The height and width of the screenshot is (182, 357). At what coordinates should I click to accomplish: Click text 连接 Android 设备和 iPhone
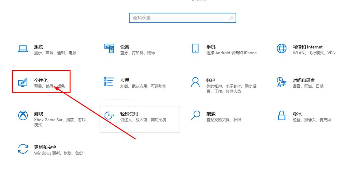232,53
